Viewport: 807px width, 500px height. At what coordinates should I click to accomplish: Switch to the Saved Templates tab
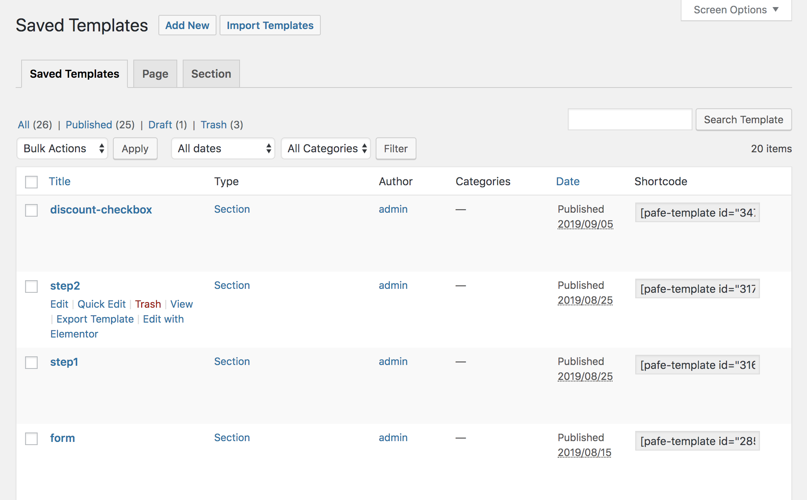(75, 74)
